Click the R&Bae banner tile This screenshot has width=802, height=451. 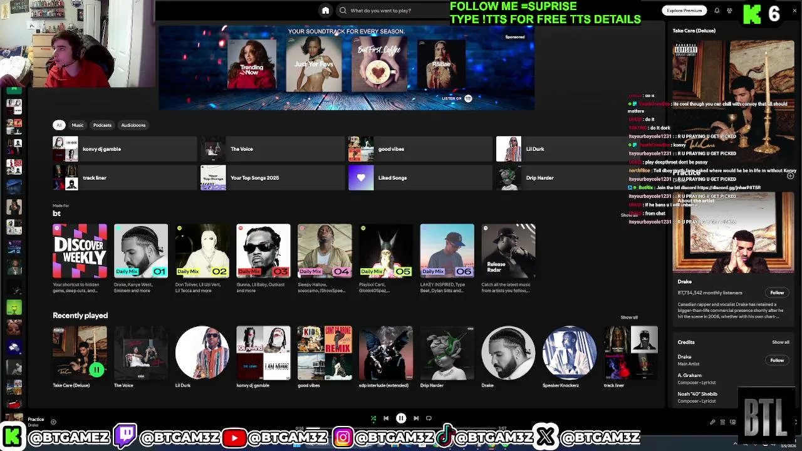click(x=442, y=65)
